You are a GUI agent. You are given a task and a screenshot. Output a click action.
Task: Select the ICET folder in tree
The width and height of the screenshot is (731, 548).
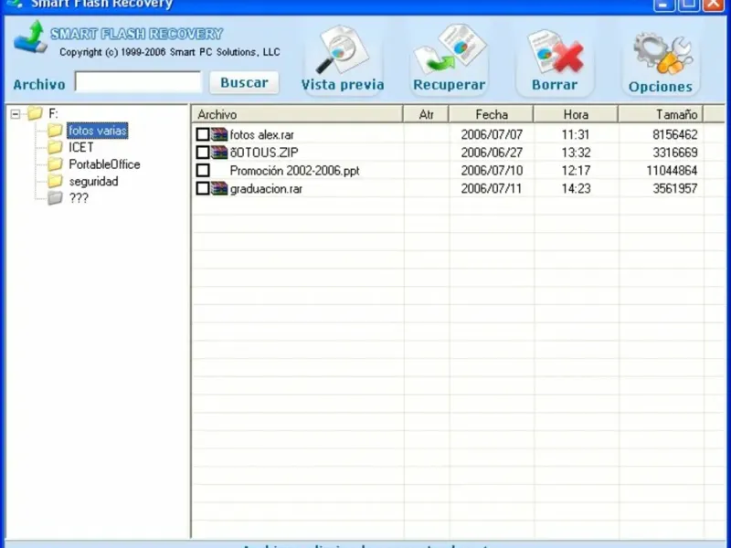(x=81, y=147)
